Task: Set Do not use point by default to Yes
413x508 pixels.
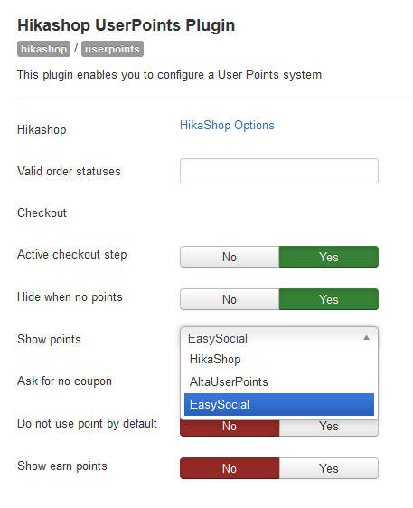Action: coord(328,427)
